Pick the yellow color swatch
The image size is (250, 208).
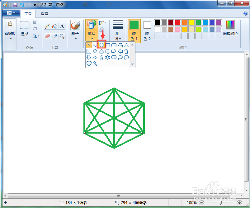[x=191, y=22]
